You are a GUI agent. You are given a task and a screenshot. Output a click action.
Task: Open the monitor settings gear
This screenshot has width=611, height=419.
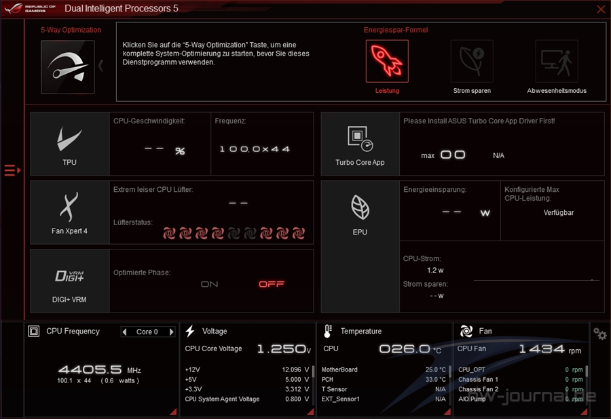599,334
